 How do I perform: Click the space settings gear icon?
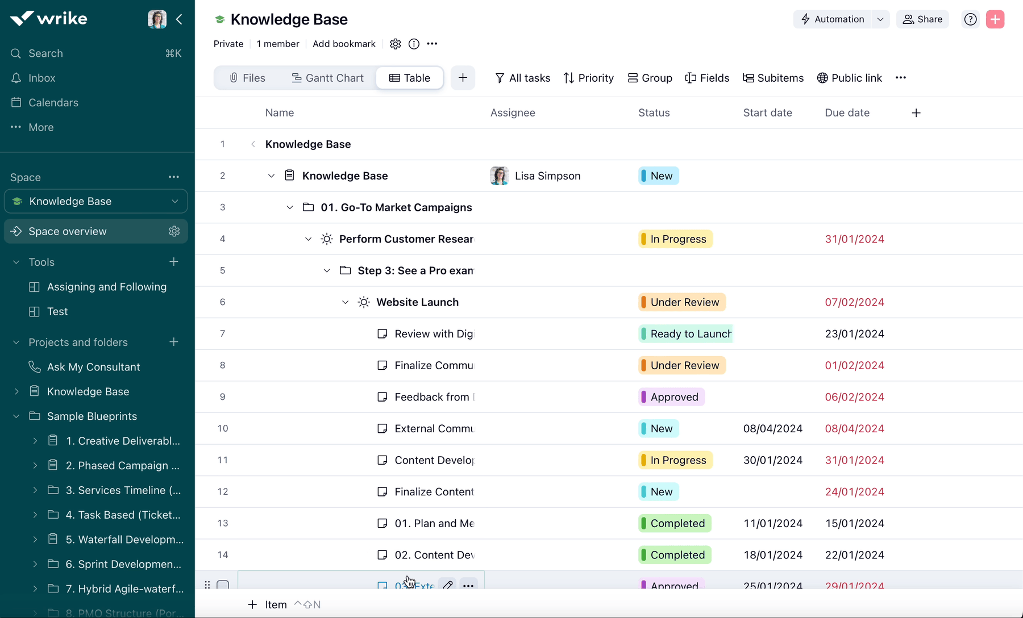[396, 44]
